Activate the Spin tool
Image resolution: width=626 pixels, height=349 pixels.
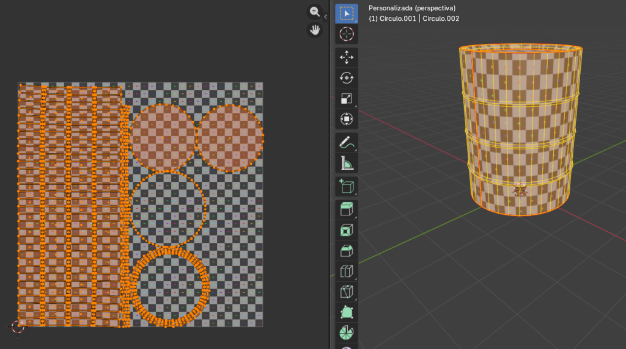coord(347,333)
